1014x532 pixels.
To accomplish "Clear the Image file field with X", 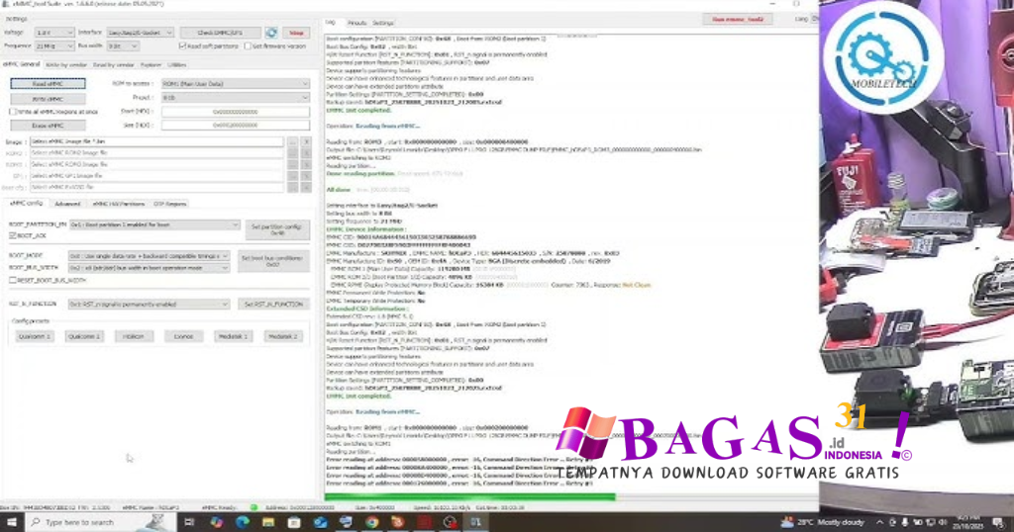I will [x=306, y=141].
